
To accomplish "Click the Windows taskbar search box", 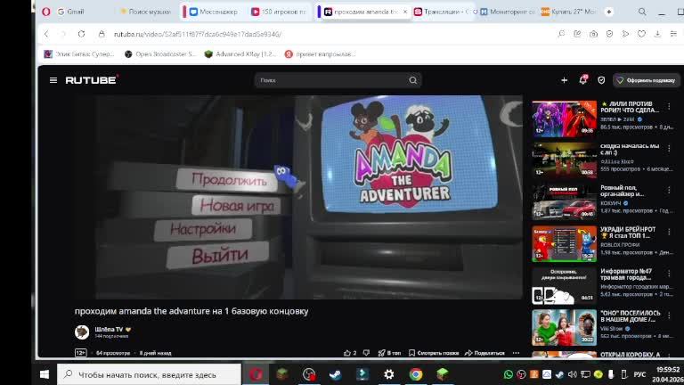I will [x=150, y=374].
